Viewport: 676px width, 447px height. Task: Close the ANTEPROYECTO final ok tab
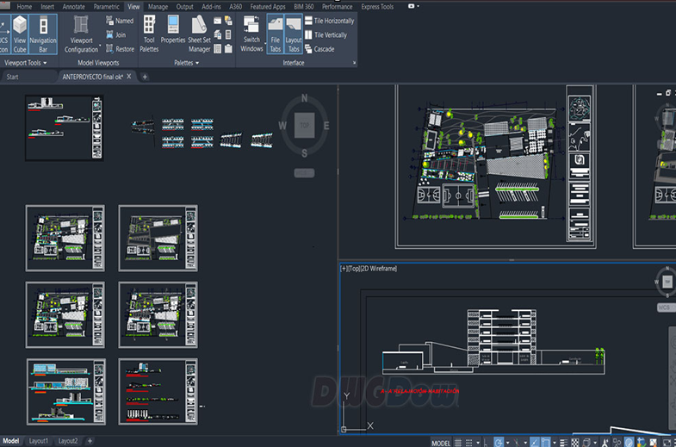point(129,77)
